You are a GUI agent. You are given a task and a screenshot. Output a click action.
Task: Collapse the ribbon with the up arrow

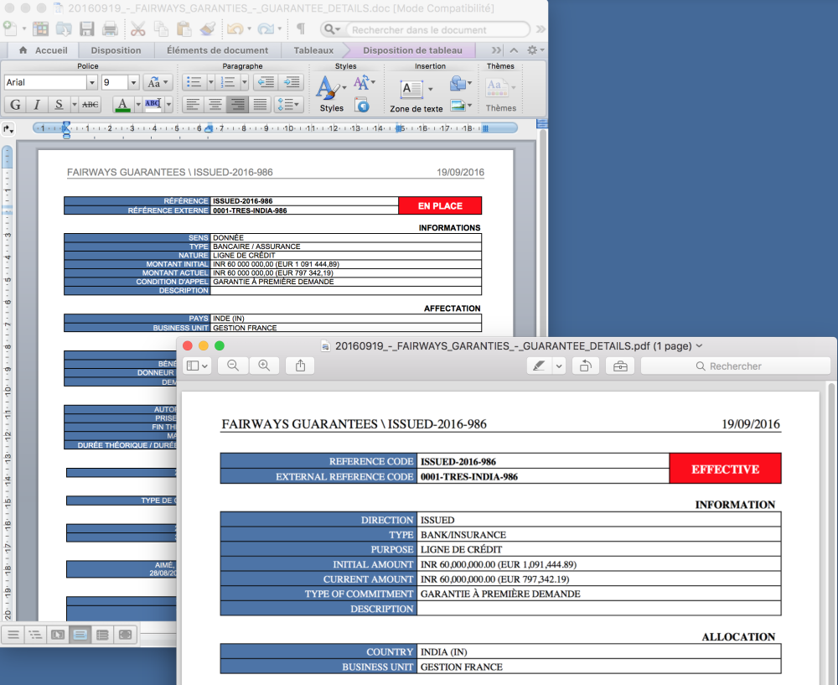[x=514, y=50]
